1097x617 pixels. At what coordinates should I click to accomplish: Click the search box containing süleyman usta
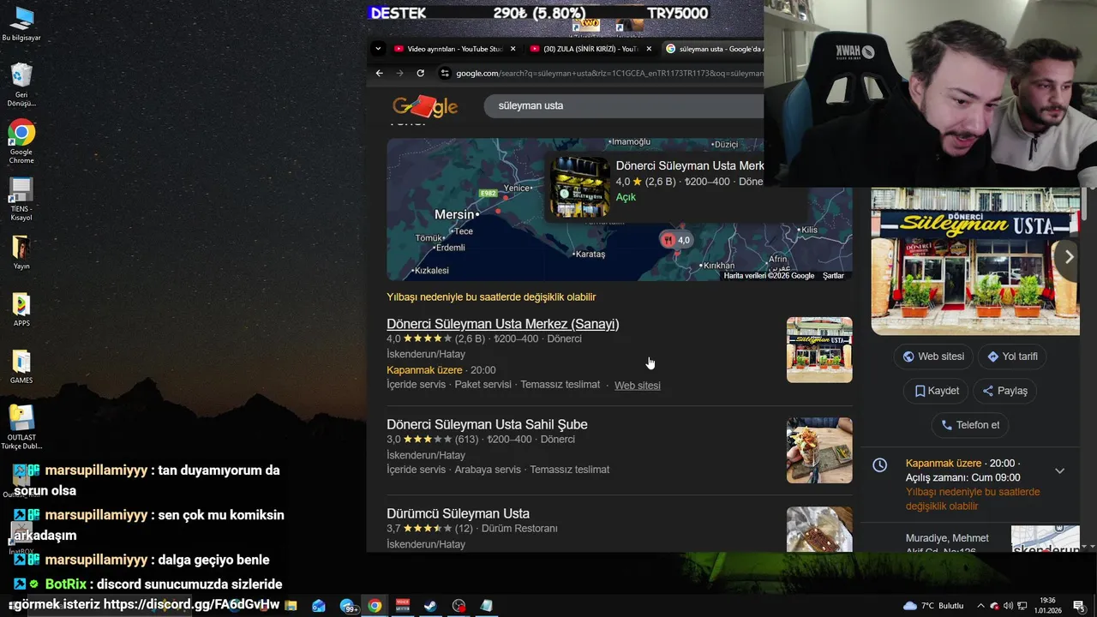point(623,105)
